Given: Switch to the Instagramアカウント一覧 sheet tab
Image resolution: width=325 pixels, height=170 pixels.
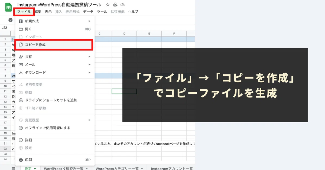Looking at the screenshot, I should [x=172, y=168].
